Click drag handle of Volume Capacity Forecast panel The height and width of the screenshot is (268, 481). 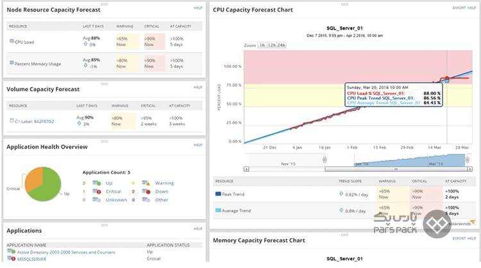[105, 84]
